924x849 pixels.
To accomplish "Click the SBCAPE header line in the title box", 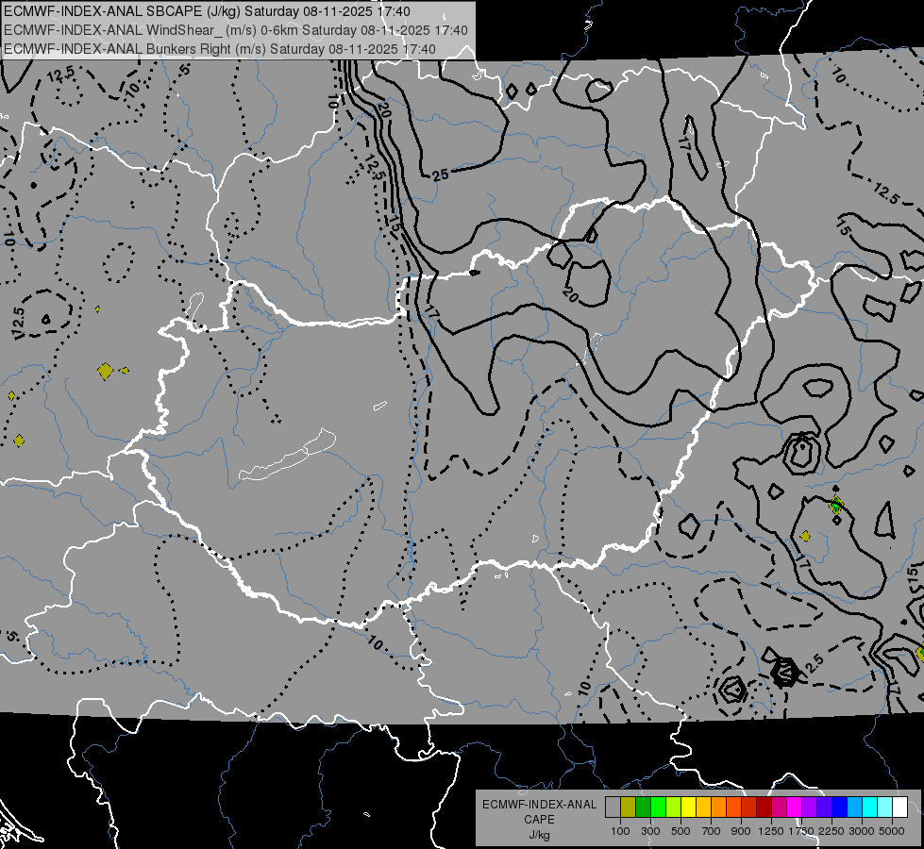I will click(208, 11).
